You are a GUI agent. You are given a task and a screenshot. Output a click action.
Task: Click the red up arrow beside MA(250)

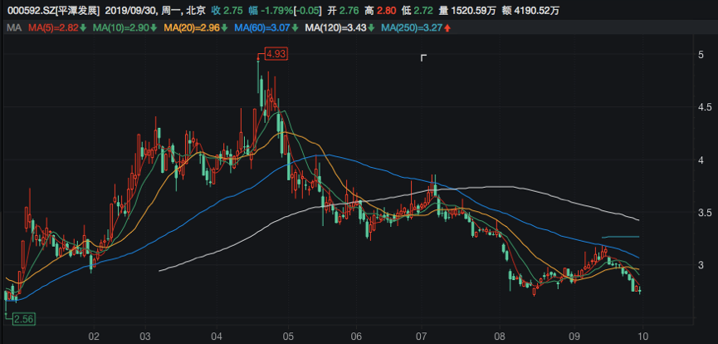pos(448,29)
